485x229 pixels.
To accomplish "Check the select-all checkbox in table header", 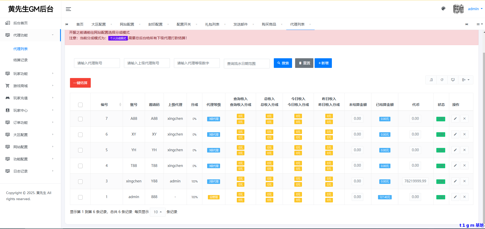I will [x=80, y=105].
